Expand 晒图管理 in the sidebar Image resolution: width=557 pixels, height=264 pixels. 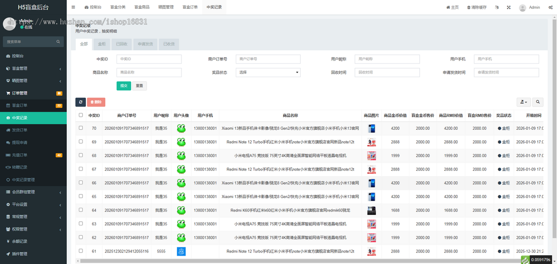coord(33,80)
